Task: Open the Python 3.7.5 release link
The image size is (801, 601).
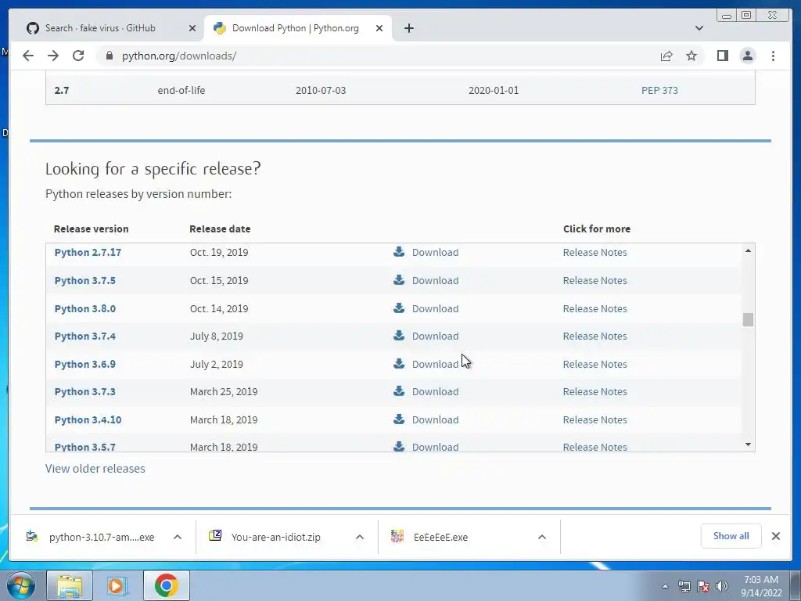Action: (84, 280)
